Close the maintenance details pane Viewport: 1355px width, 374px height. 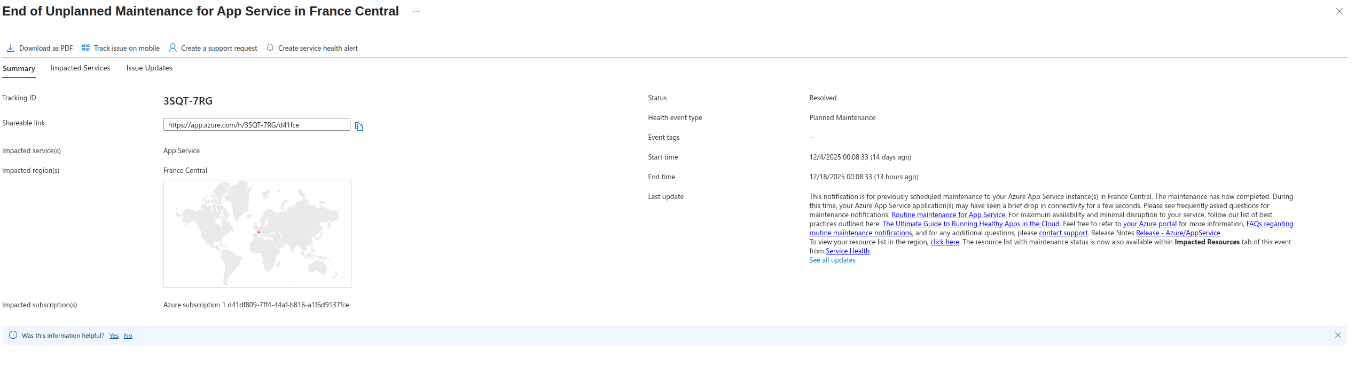pyautogui.click(x=1339, y=11)
